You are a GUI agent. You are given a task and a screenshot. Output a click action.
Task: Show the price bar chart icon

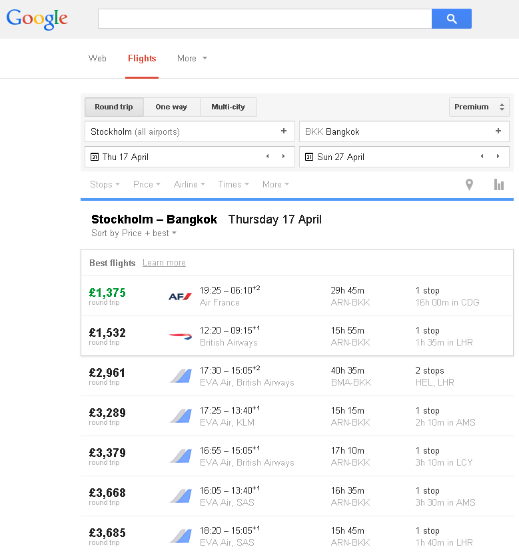pyautogui.click(x=498, y=185)
